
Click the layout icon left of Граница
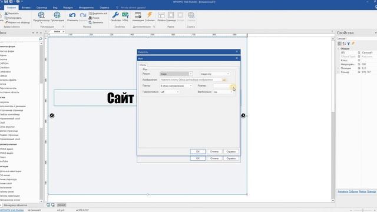pyautogui.click(x=161, y=15)
